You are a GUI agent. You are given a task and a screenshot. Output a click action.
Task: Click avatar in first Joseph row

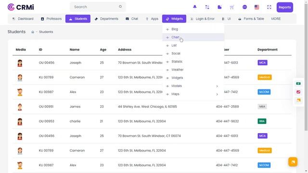tap(20, 63)
